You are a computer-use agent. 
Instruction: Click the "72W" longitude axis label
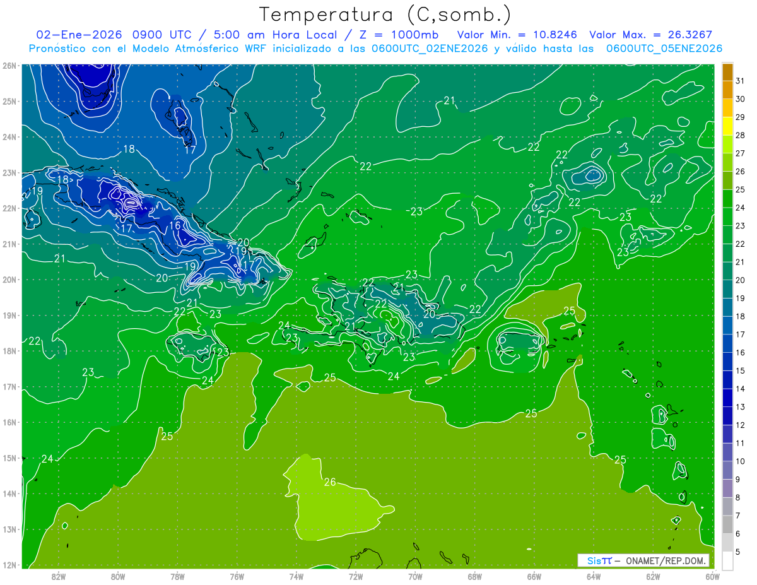click(356, 576)
